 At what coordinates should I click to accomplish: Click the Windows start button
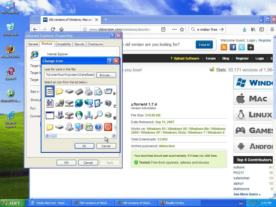(13, 203)
